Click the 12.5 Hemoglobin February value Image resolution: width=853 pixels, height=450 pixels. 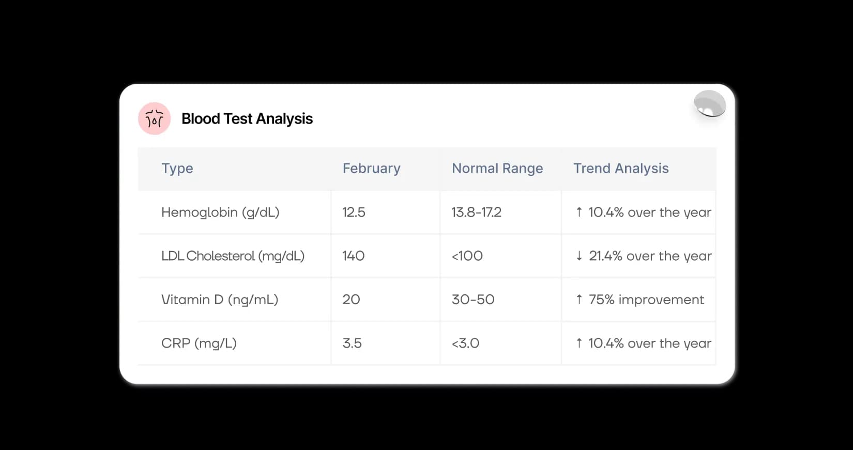point(354,213)
